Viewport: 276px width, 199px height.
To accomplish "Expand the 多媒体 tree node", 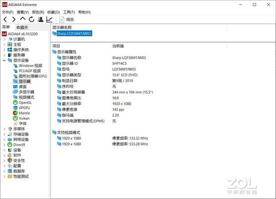I will (x=5, y=129).
